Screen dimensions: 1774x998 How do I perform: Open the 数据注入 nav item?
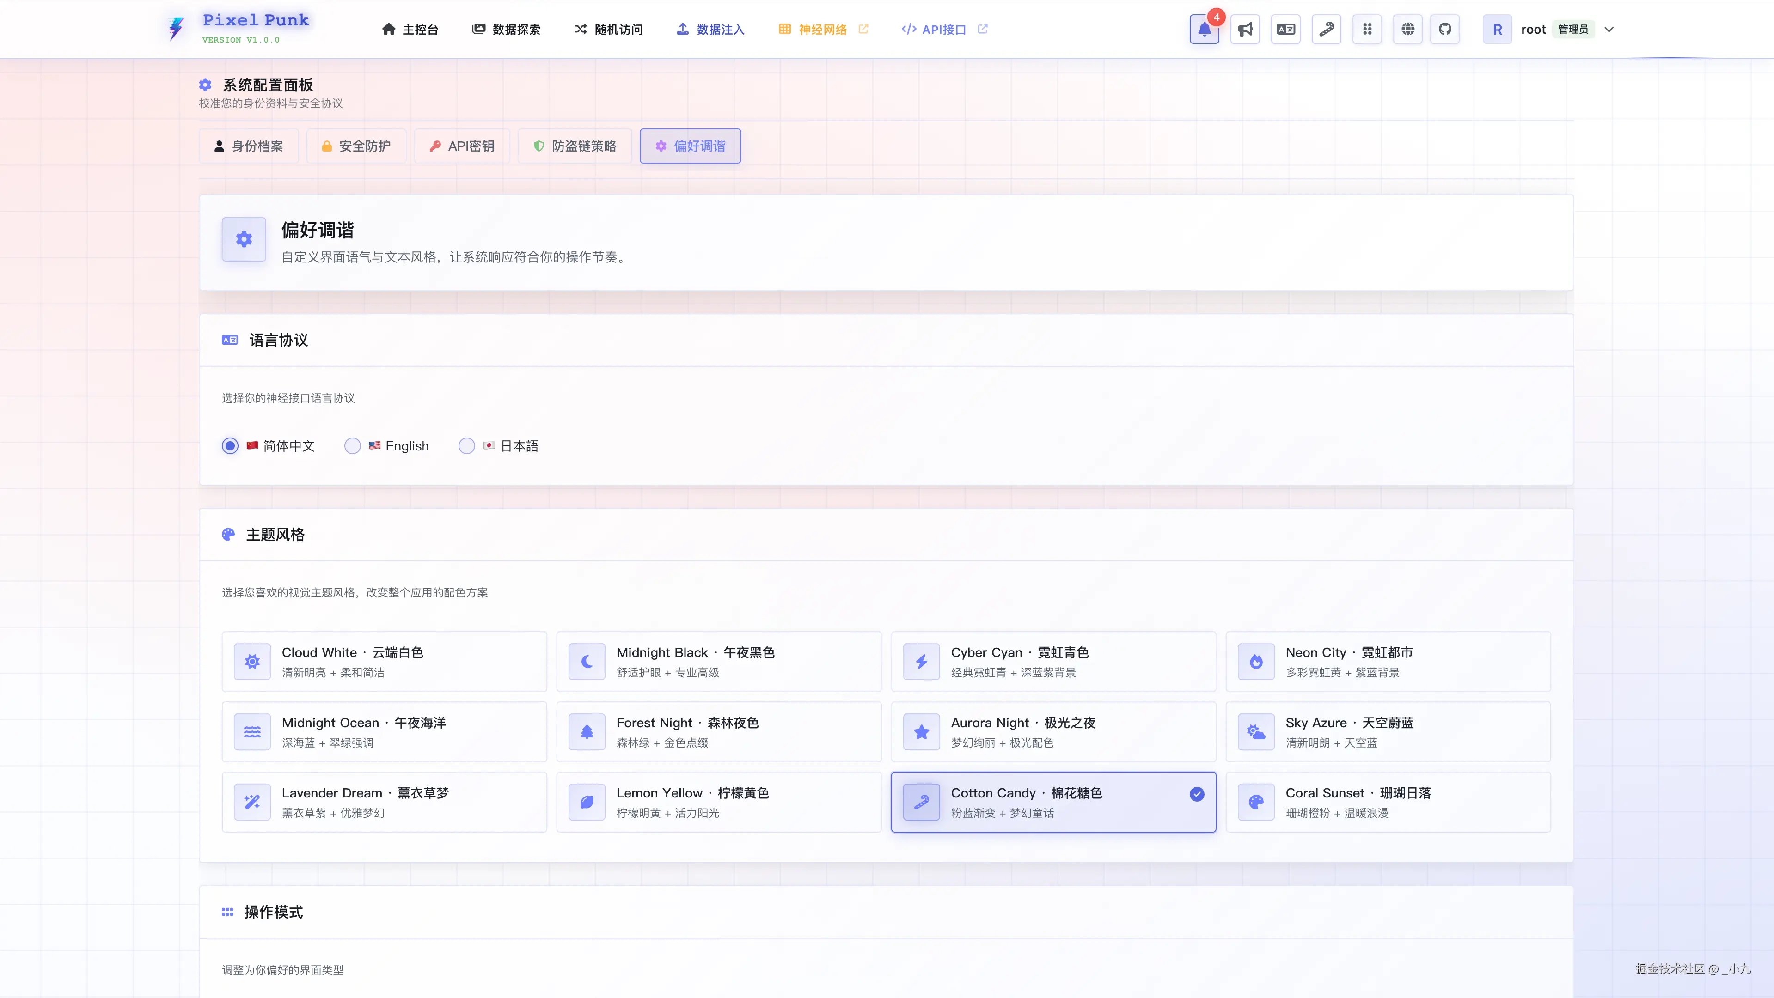pyautogui.click(x=711, y=30)
